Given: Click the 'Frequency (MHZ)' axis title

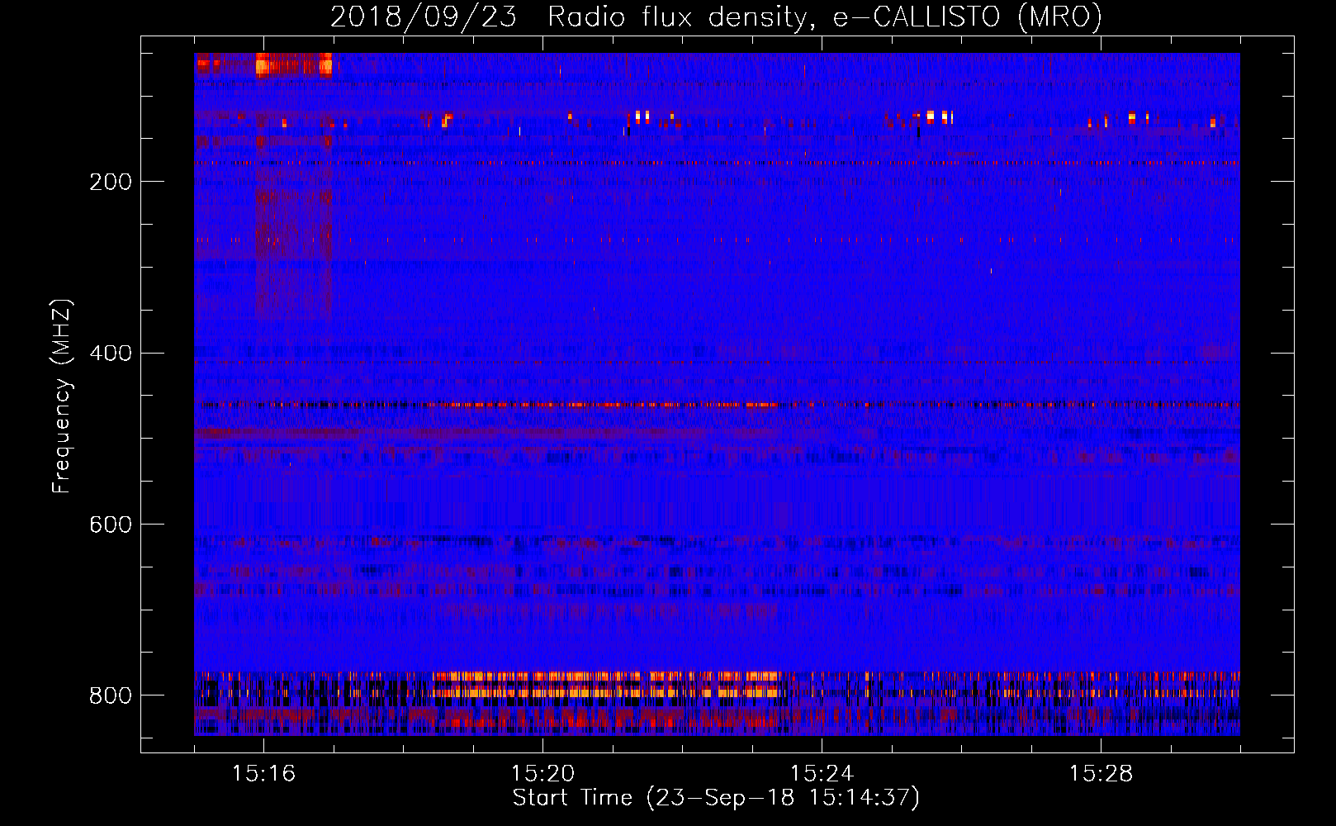Looking at the screenshot, I should point(62,396).
